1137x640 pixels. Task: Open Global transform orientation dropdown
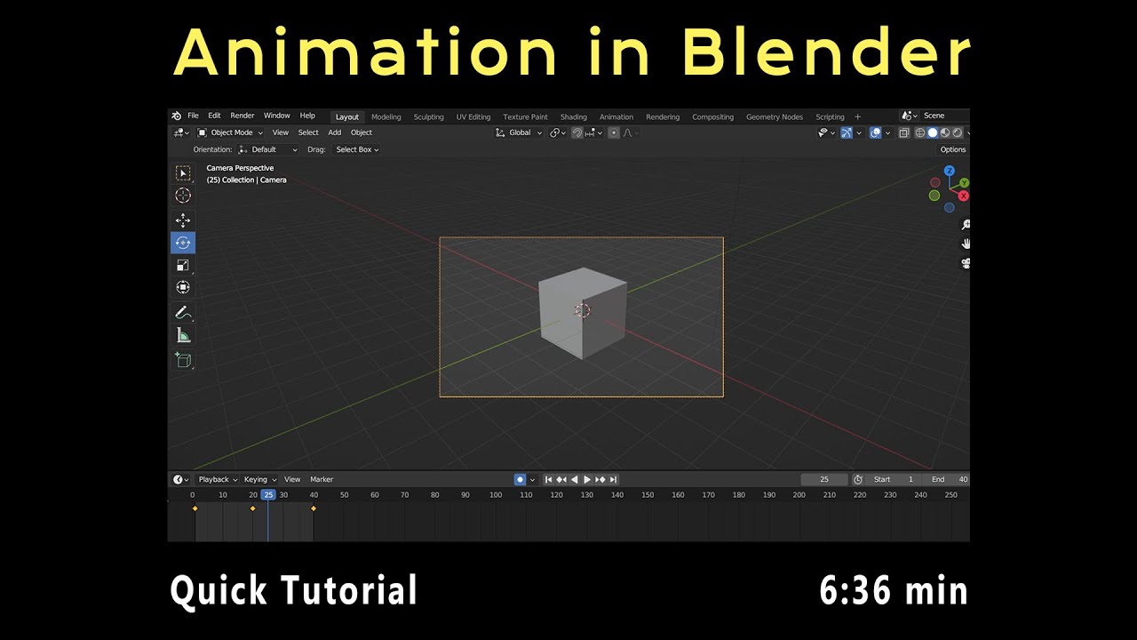click(x=519, y=132)
